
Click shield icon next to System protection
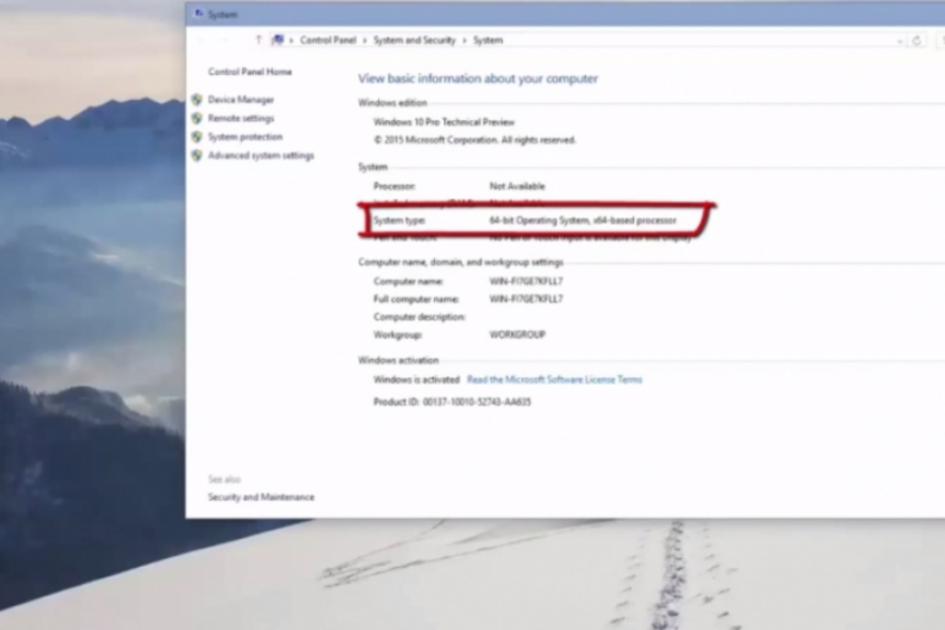197,137
